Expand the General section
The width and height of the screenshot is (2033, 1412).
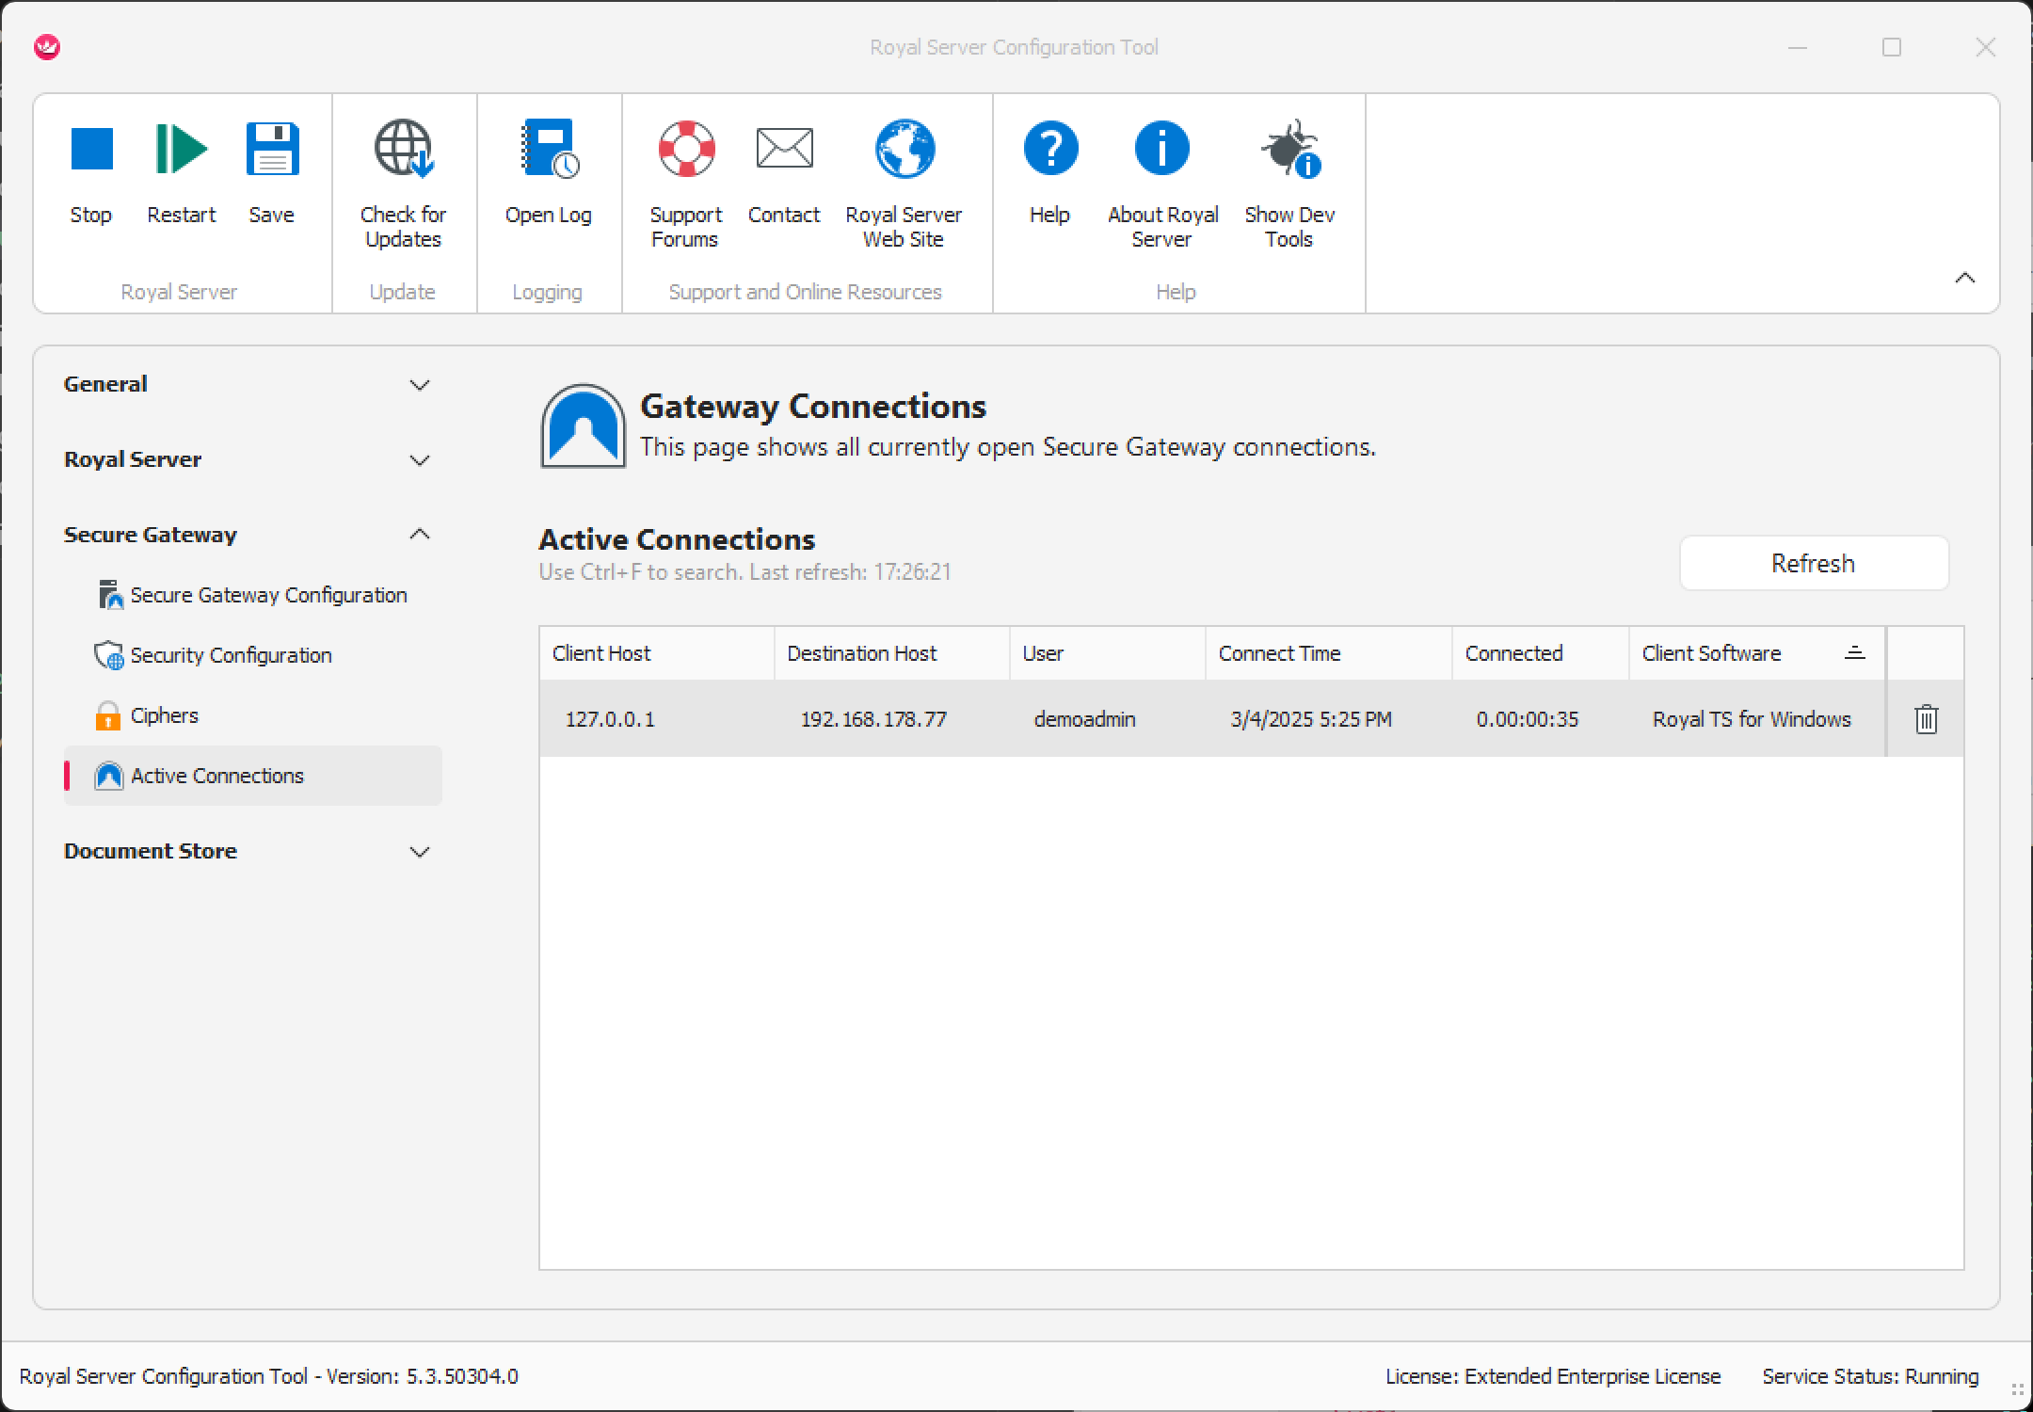point(420,385)
